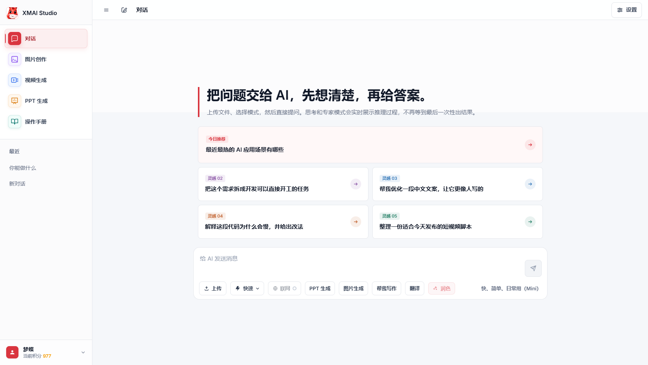The width and height of the screenshot is (648, 365).
Task: Toggle the 联网 web search switch
Action: [285, 288]
